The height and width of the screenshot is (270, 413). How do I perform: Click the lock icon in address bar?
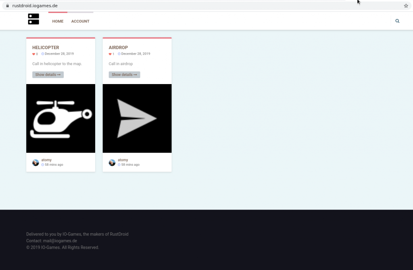coord(7,6)
